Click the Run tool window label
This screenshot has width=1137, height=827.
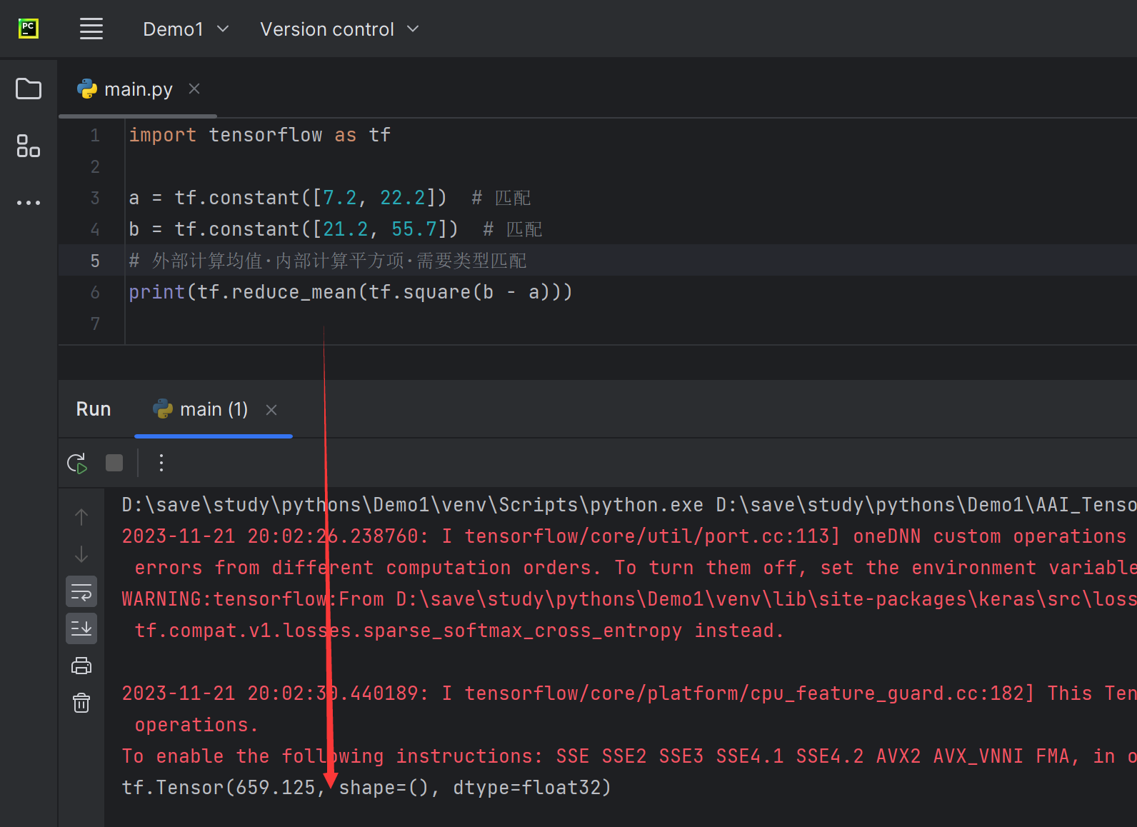(x=94, y=409)
